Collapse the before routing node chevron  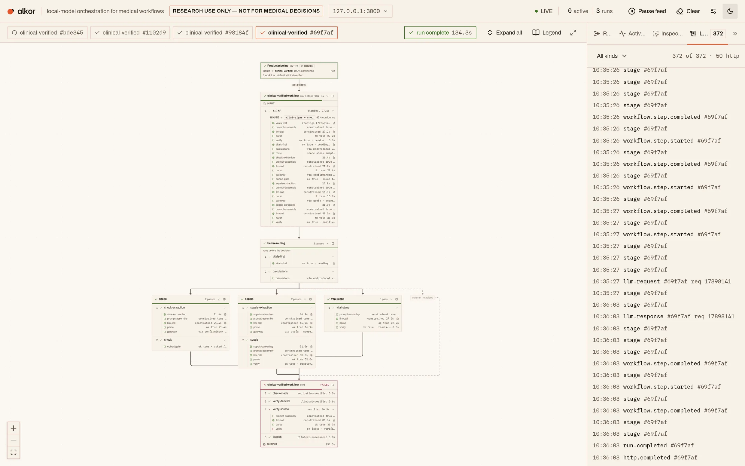coord(327,244)
